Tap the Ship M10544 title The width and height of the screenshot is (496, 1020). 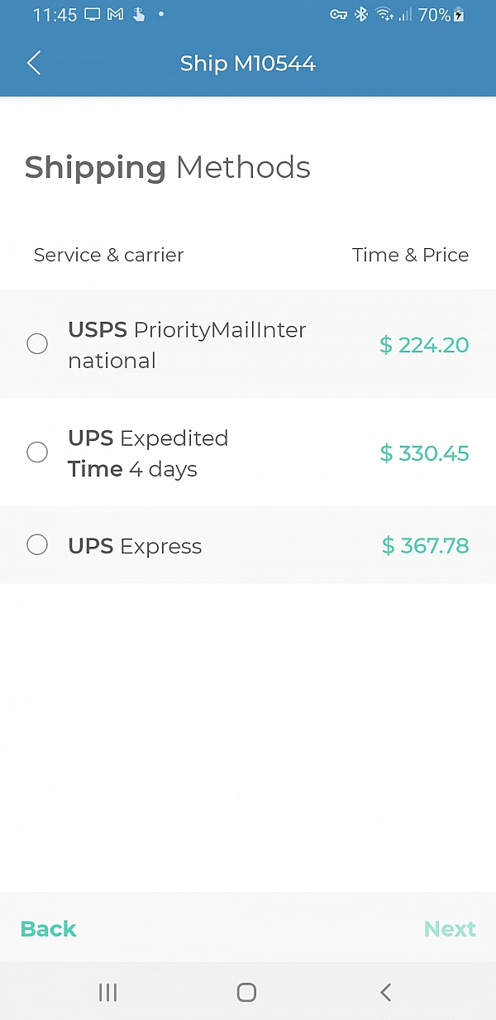click(248, 64)
